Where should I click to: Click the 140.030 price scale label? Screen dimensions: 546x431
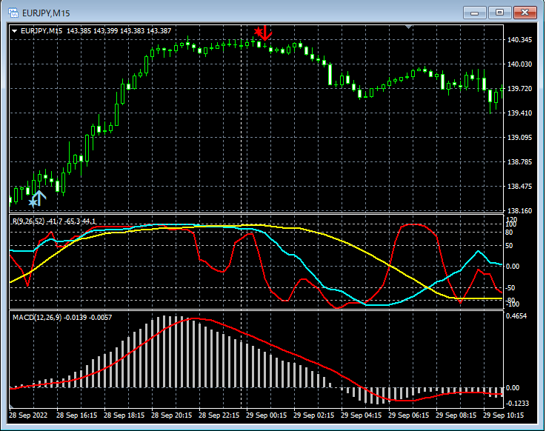click(x=519, y=64)
